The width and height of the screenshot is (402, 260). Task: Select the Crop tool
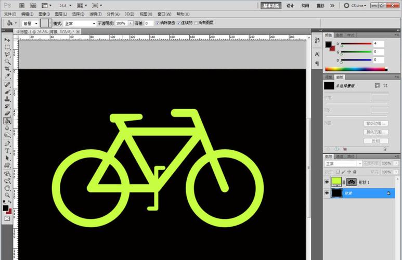pos(7,69)
